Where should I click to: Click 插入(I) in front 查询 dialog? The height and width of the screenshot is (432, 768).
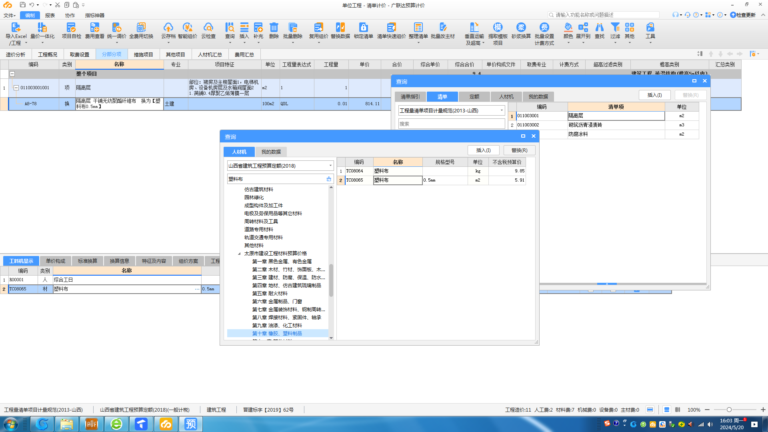coord(483,150)
